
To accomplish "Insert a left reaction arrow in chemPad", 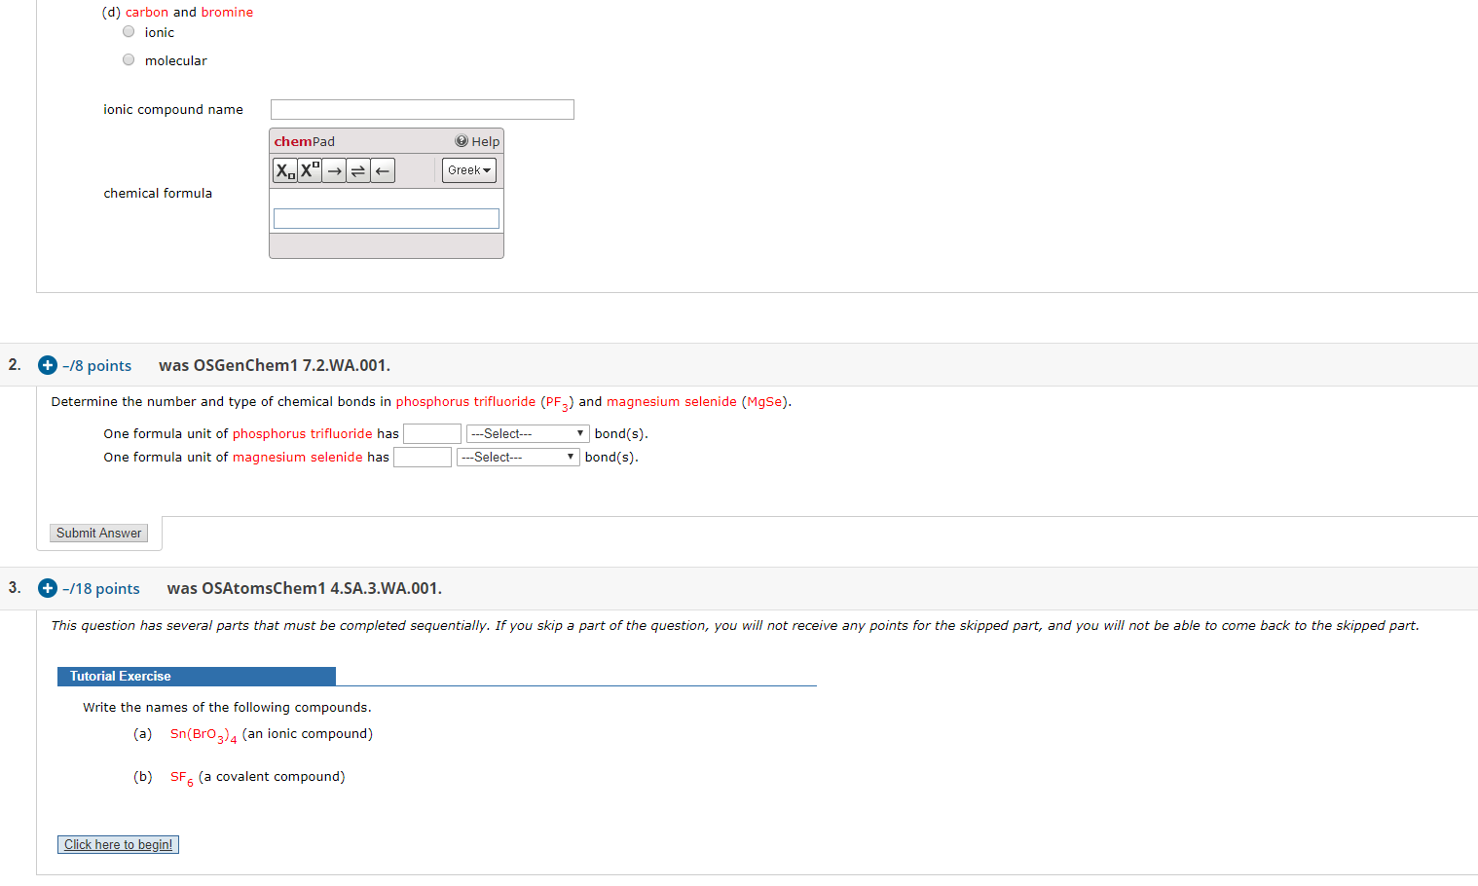I will click(x=381, y=169).
